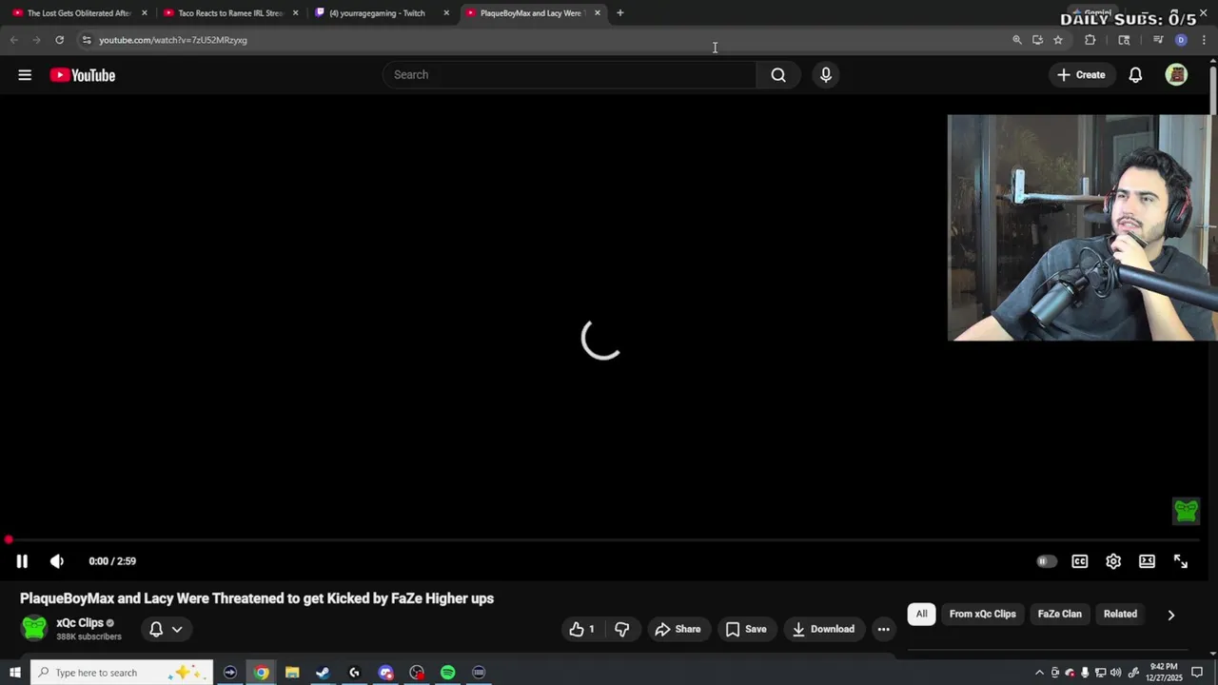Select the FaZe Clan chip
Screen dimensions: 1218x685
click(1059, 614)
